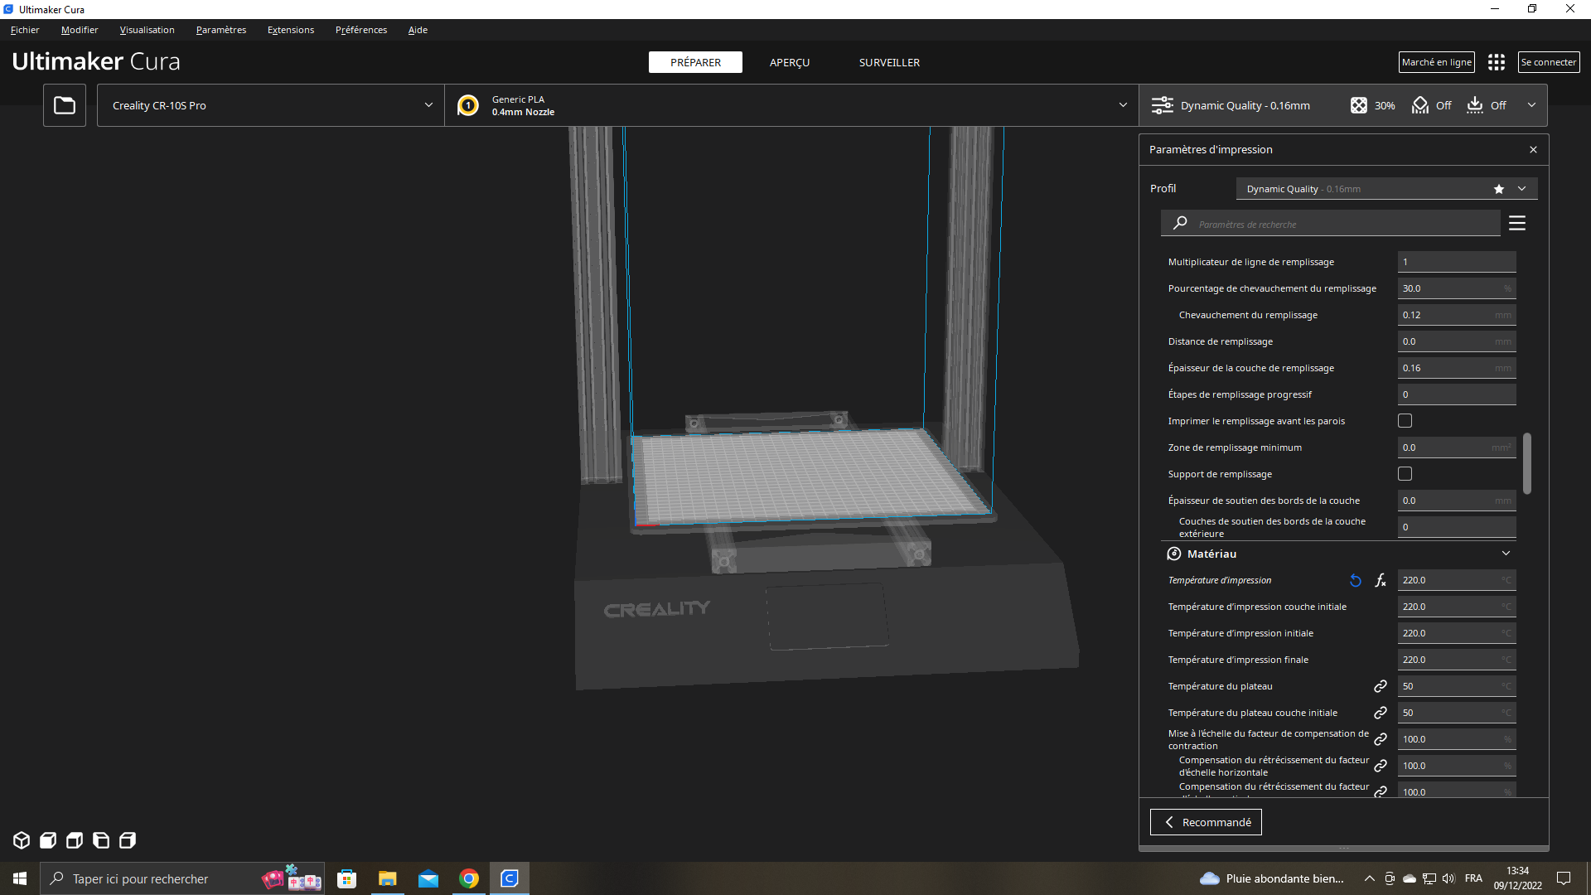This screenshot has width=1591, height=895.
Task: Click the support Off icon
Action: [1420, 105]
